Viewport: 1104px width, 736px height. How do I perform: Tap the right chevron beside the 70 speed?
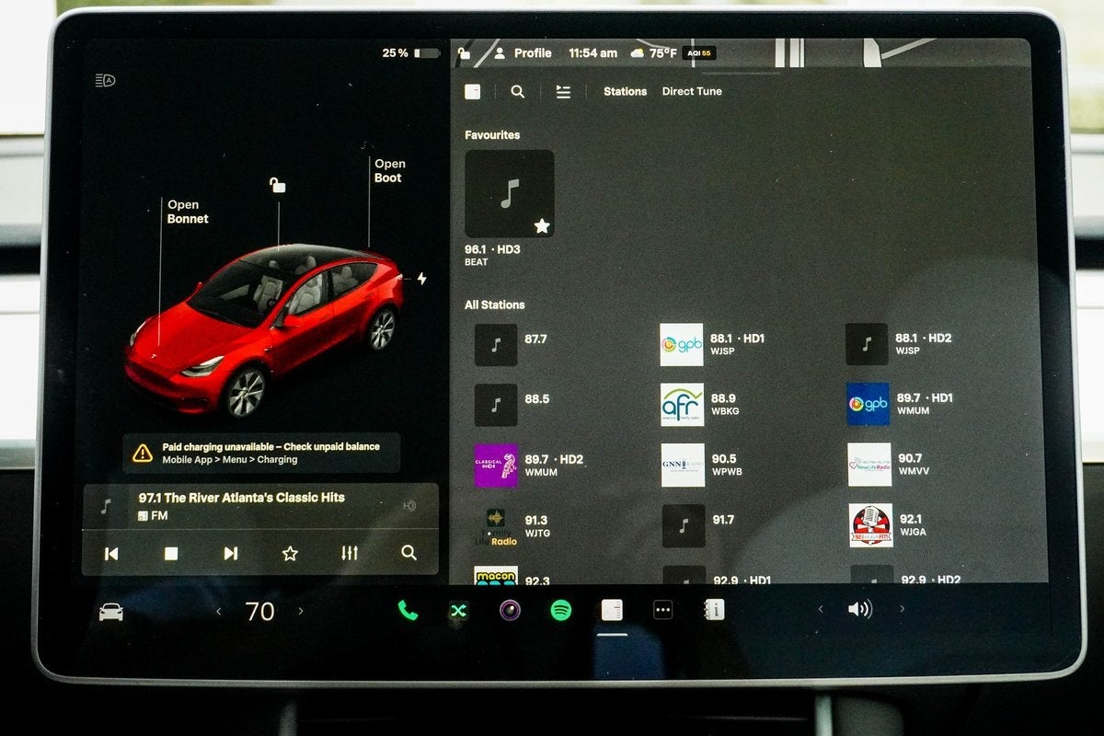301,611
